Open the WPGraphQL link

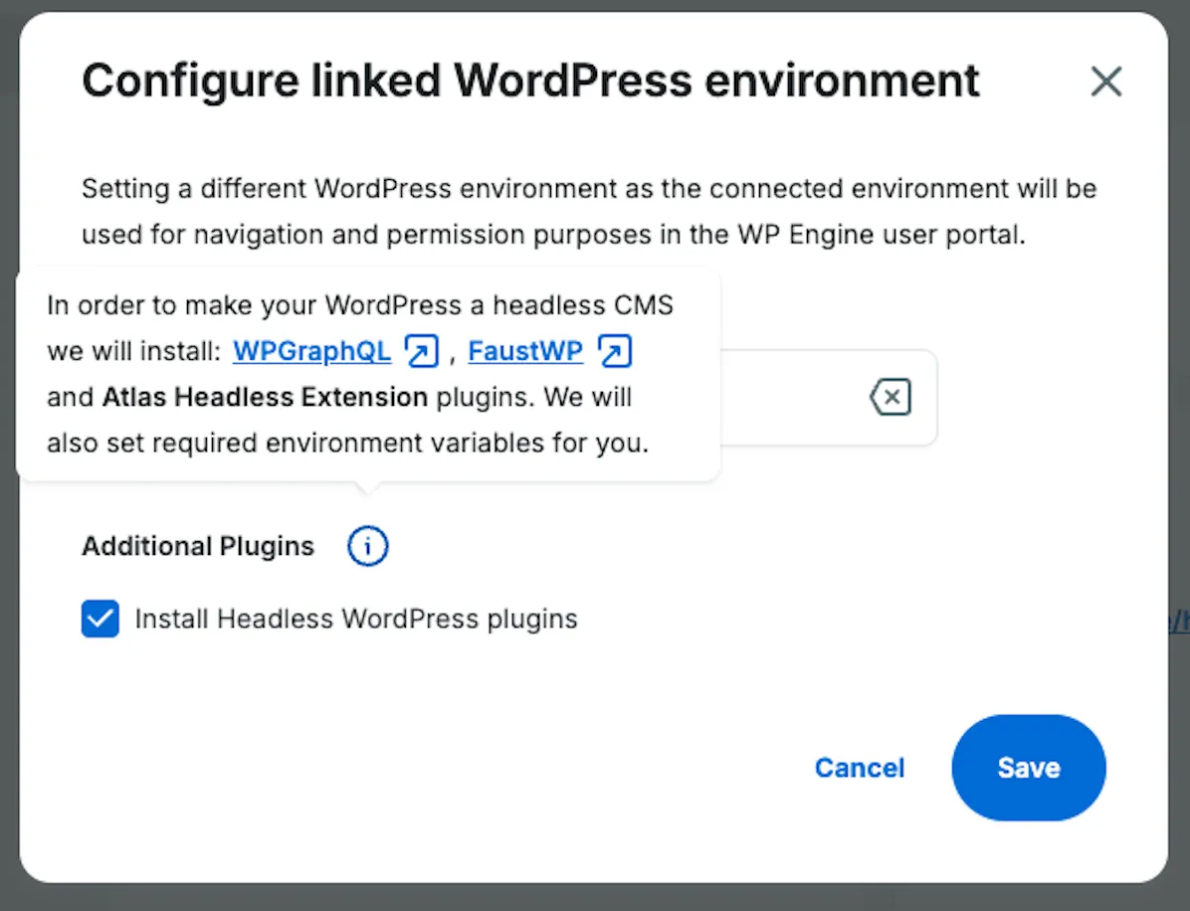coord(311,350)
